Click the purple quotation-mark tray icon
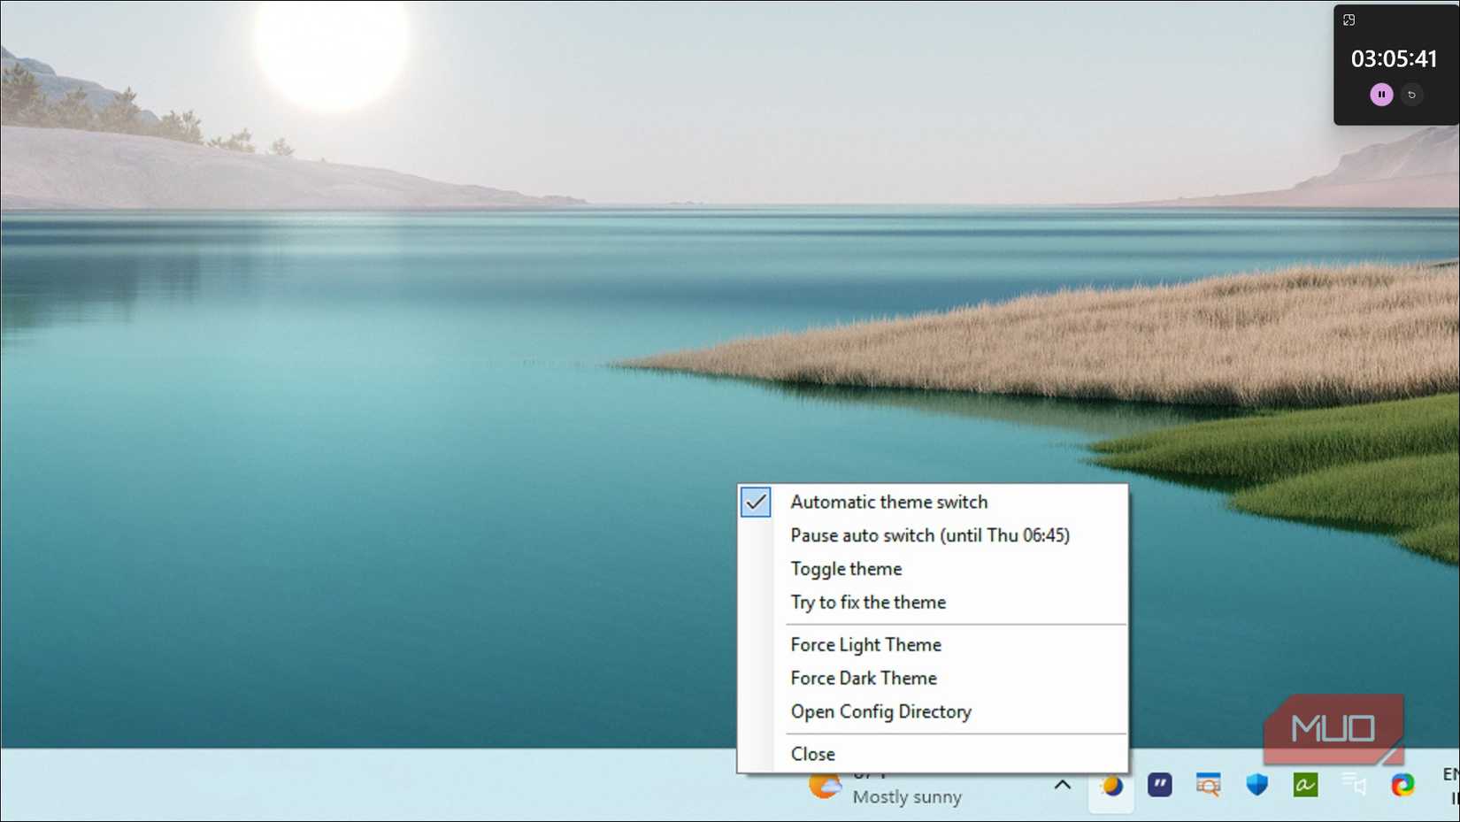 (1160, 785)
